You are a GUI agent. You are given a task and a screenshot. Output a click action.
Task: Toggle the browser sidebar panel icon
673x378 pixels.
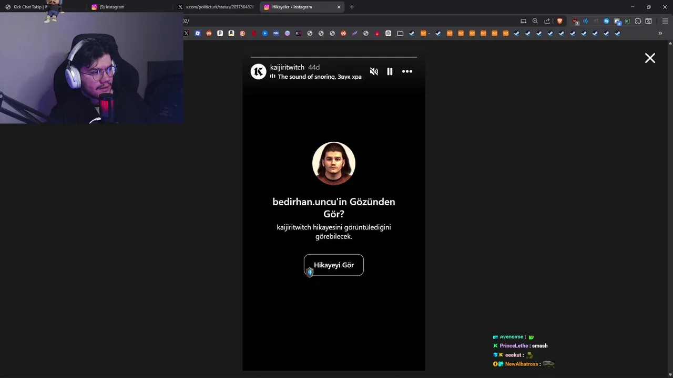coord(648,21)
